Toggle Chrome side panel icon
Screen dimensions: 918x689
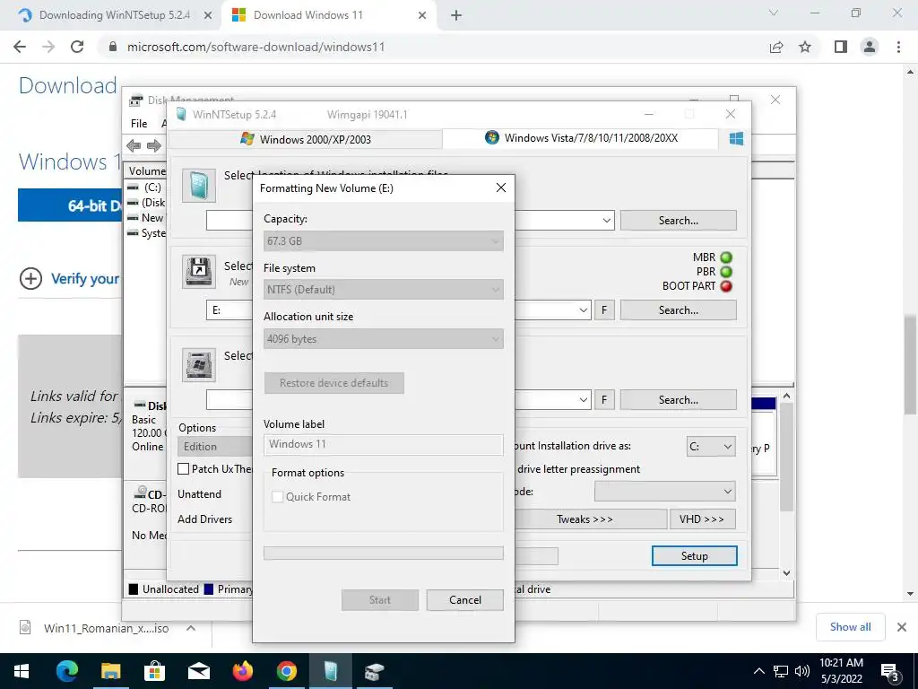841,47
